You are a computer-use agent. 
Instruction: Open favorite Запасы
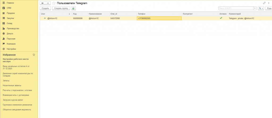click(x=6, y=81)
